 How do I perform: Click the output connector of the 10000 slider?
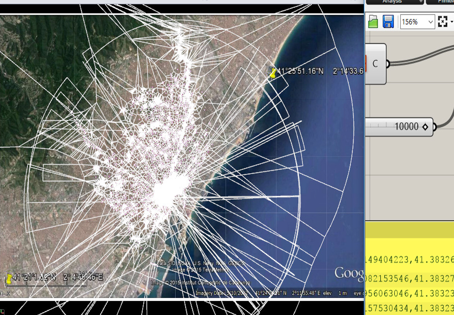tap(435, 127)
